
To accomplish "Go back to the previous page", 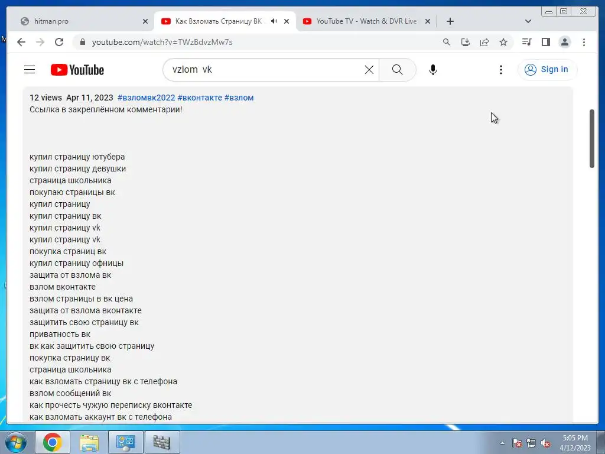I will tap(21, 42).
